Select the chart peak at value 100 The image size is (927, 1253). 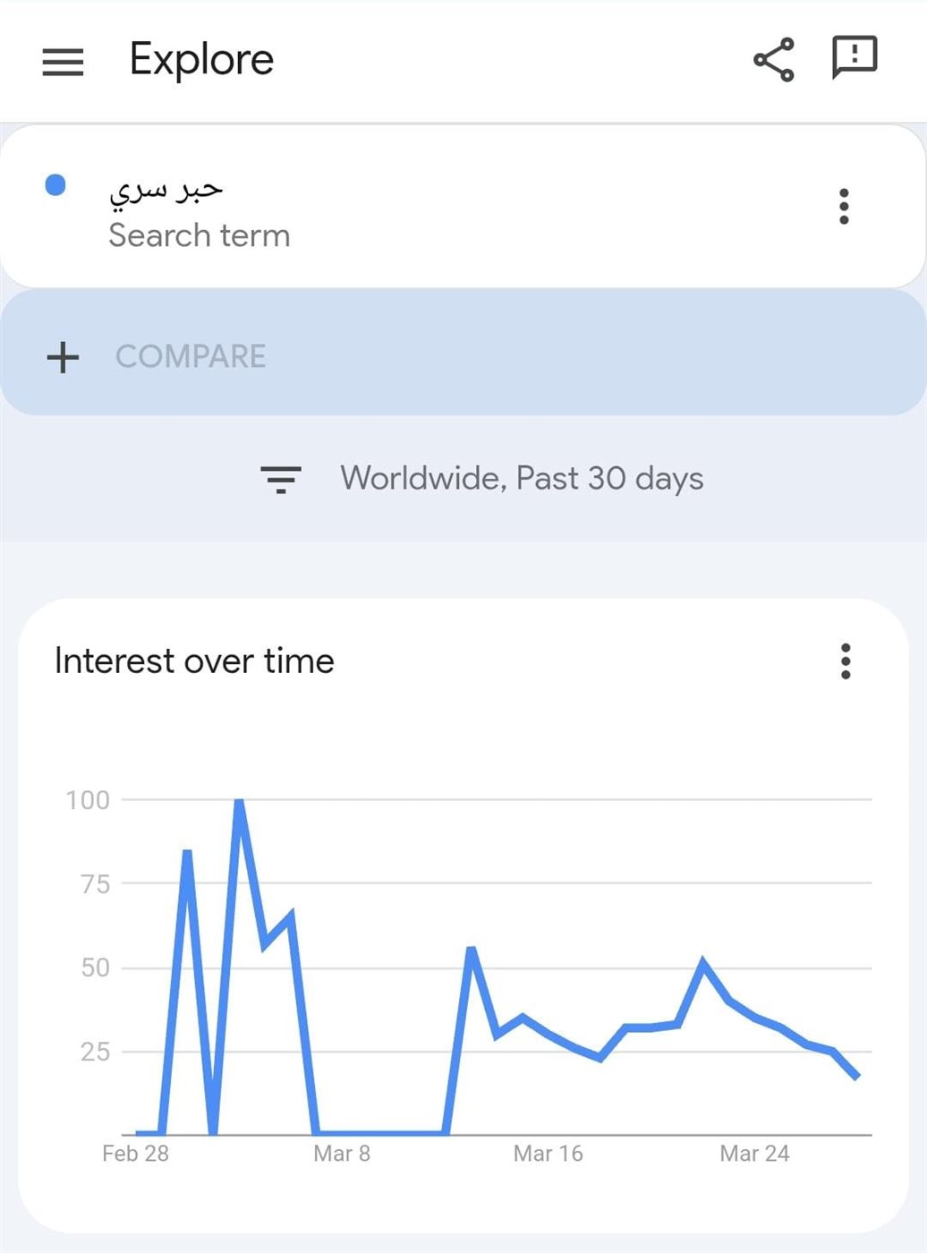(239, 800)
